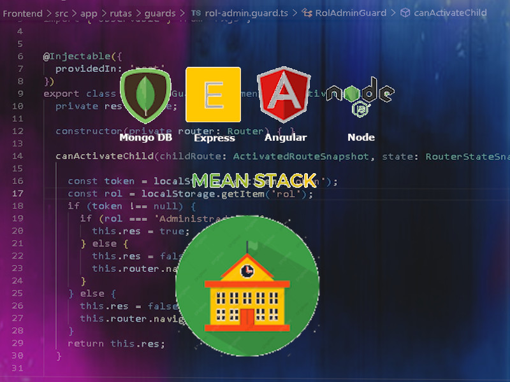This screenshot has width=510, height=382.
Task: Expand chevron after the guards segment
Action: coord(182,13)
